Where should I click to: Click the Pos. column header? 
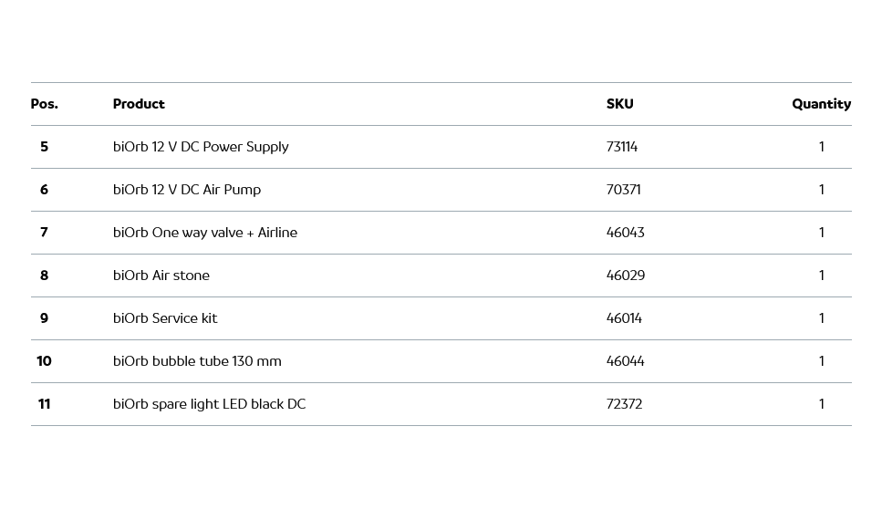[x=44, y=104]
